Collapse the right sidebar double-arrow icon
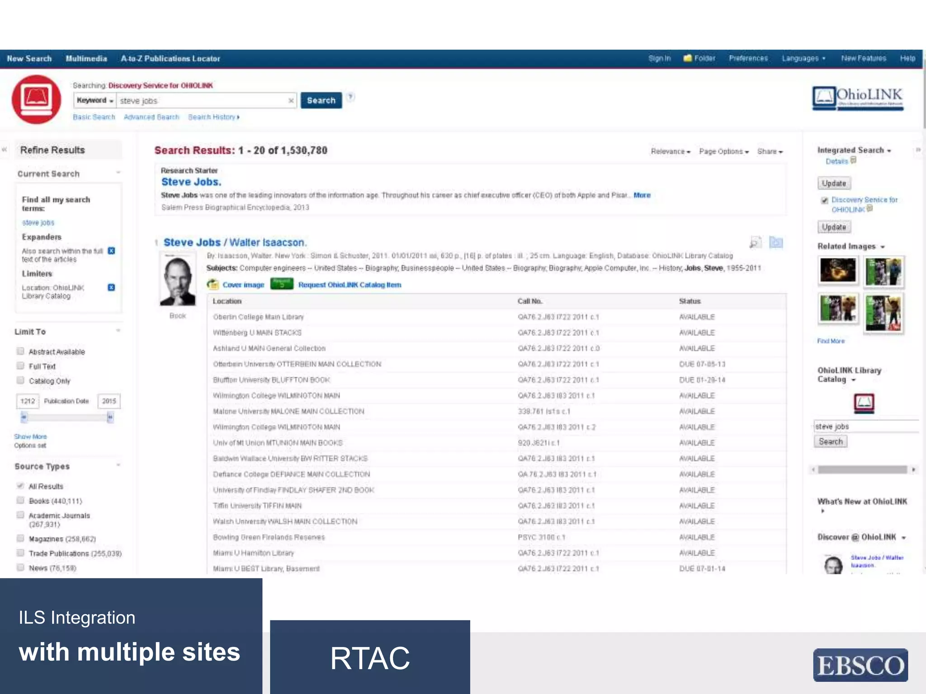 [x=918, y=150]
